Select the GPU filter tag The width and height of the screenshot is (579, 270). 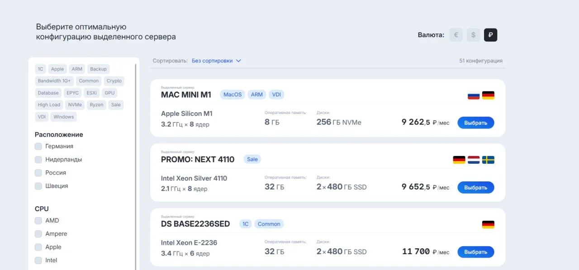[x=109, y=93]
